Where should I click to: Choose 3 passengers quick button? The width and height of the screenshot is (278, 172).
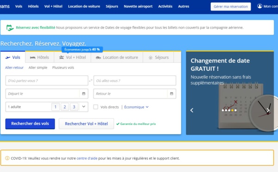click(x=74, y=107)
